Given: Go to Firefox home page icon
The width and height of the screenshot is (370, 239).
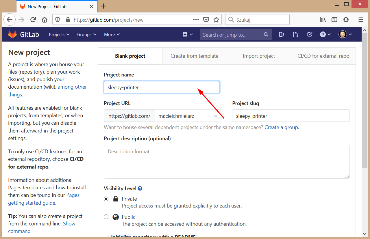Looking at the screenshot, I should point(45,20).
